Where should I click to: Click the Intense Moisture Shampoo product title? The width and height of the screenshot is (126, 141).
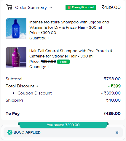[69, 25]
